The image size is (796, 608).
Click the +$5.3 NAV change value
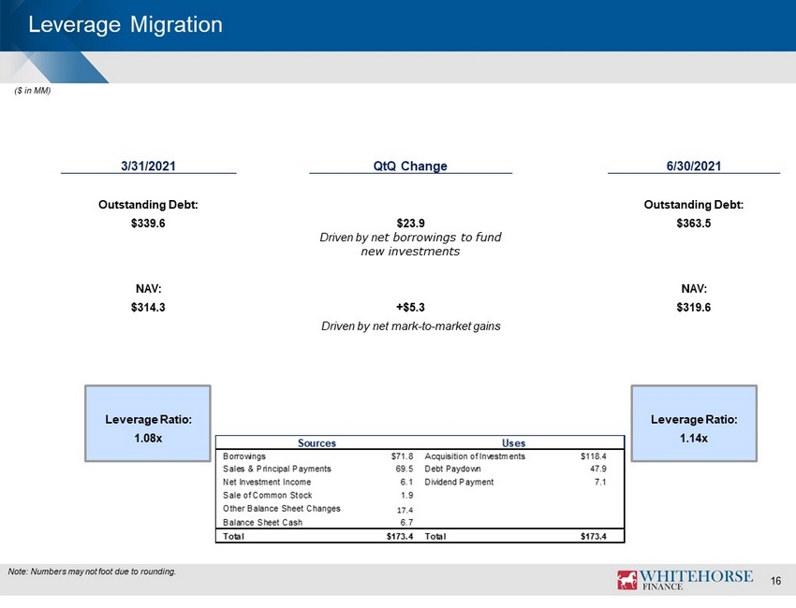[x=410, y=308]
